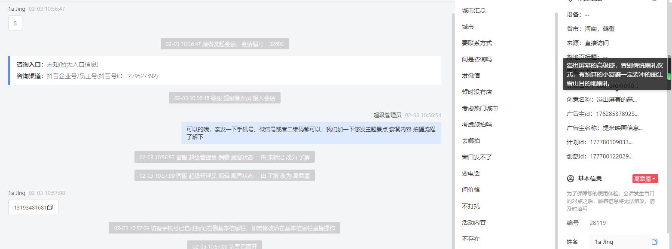Click the 基本信息 person icon

pos(571,179)
